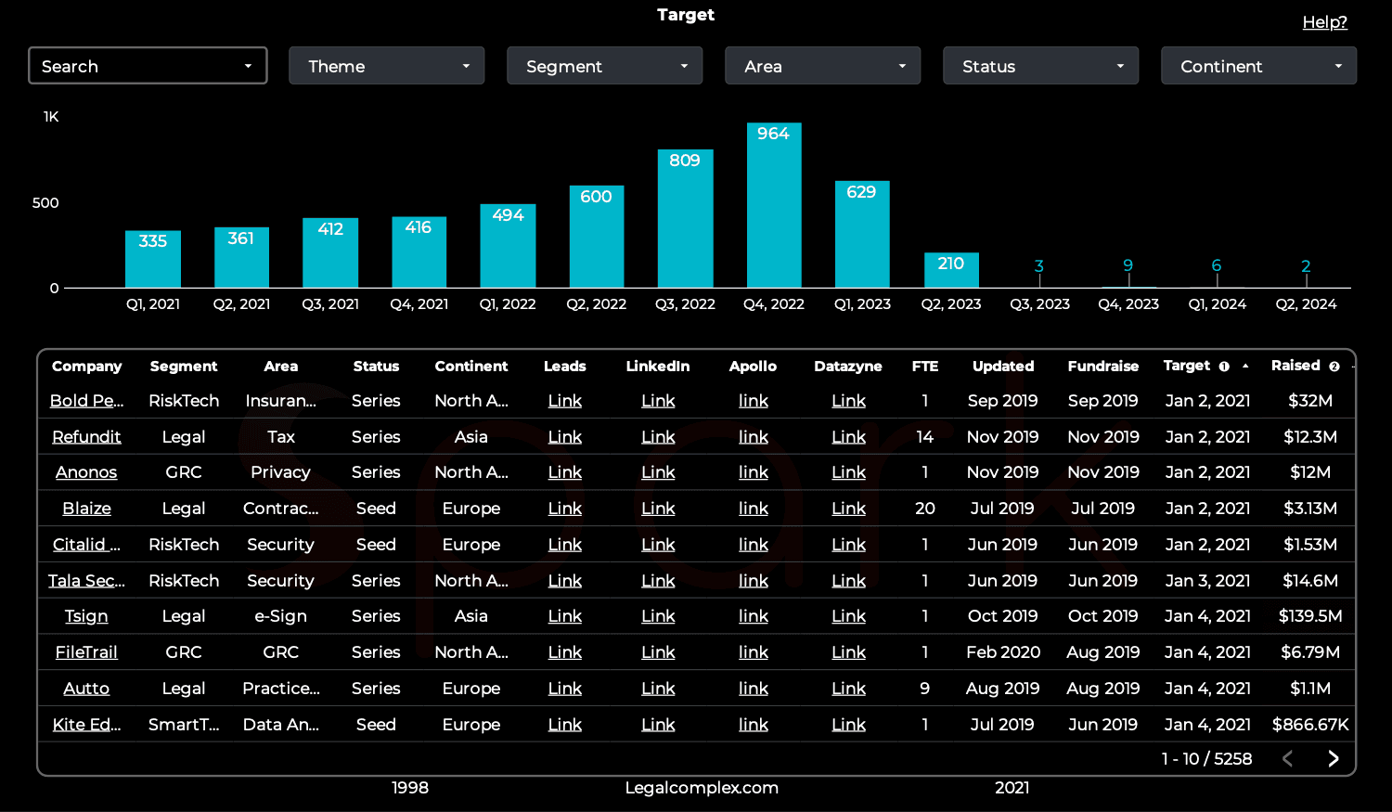Click the Leads link for Anonos
The image size is (1392, 812).
coord(564,472)
